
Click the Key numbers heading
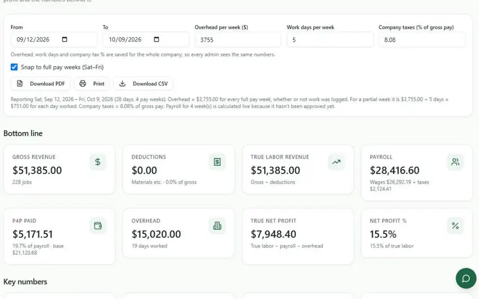tap(26, 281)
